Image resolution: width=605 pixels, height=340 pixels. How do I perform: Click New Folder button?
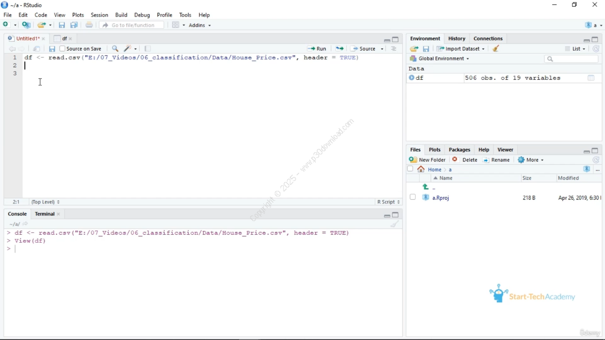pos(428,160)
